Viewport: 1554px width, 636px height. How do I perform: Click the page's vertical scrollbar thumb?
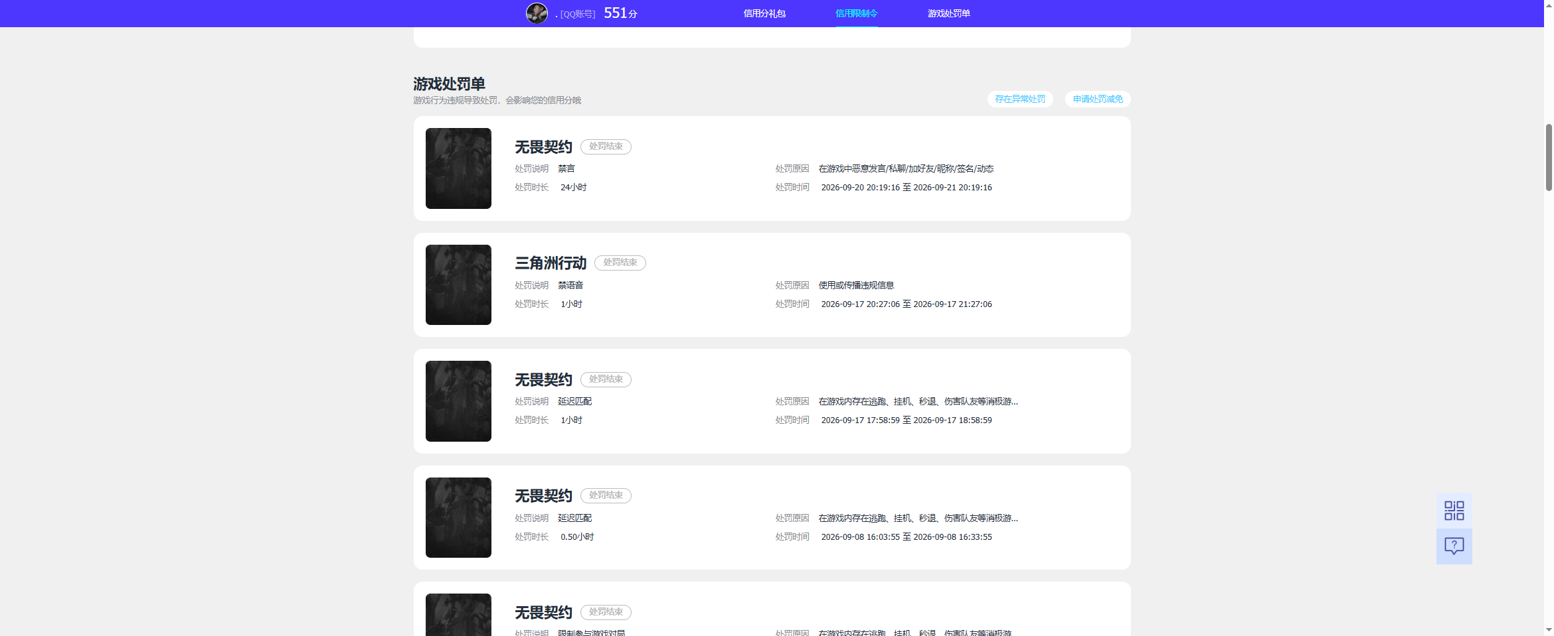point(1549,157)
